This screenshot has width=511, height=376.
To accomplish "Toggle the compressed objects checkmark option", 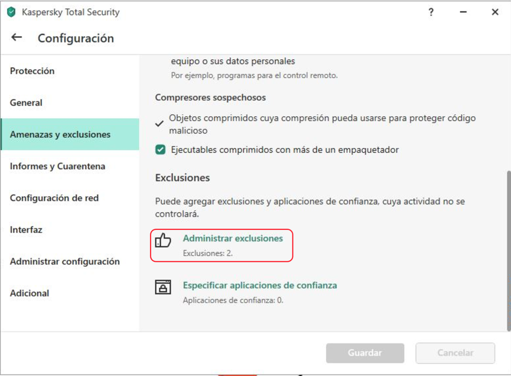I will pos(160,124).
